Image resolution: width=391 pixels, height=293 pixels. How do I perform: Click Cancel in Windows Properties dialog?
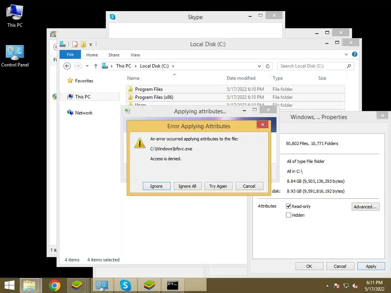(x=340, y=266)
